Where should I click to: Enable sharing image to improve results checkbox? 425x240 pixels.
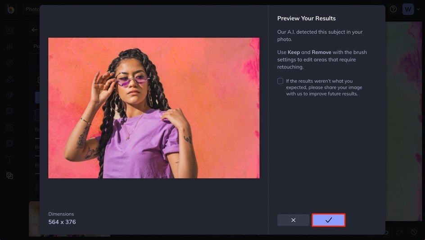tap(280, 81)
